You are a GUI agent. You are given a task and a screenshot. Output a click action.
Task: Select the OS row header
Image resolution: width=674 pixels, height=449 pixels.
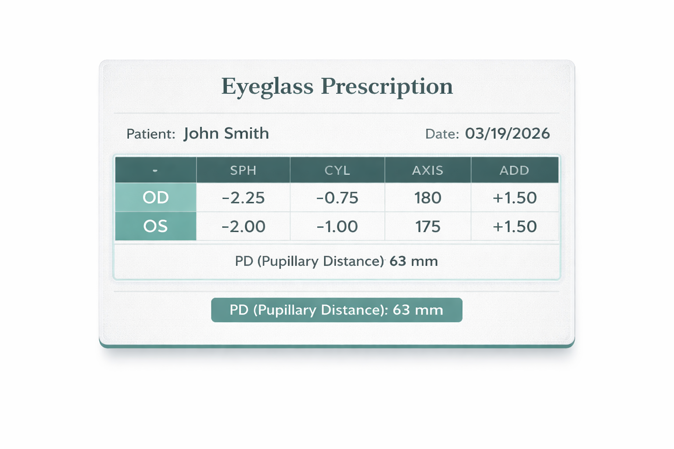[x=155, y=226]
